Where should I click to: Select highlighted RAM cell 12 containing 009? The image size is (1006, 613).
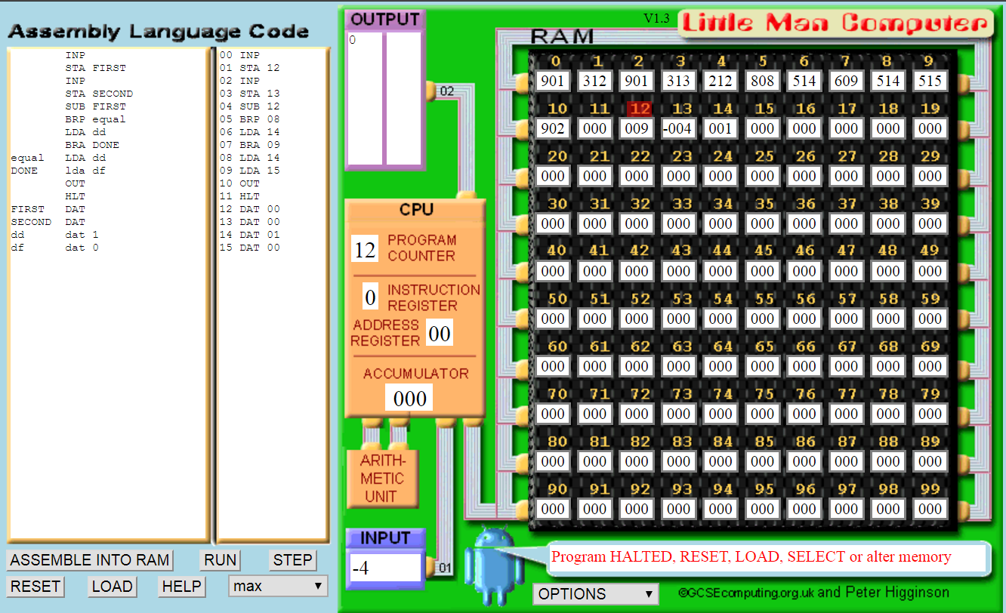click(637, 128)
